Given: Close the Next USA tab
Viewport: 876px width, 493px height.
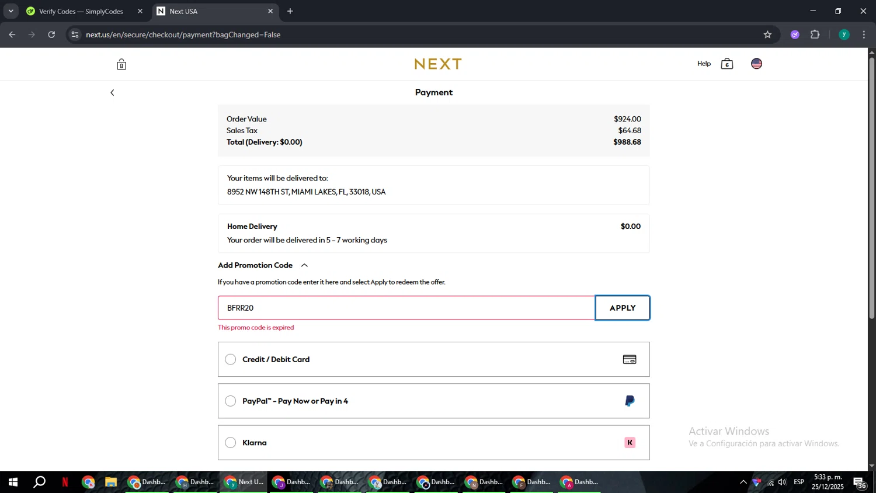Looking at the screenshot, I should click(270, 11).
